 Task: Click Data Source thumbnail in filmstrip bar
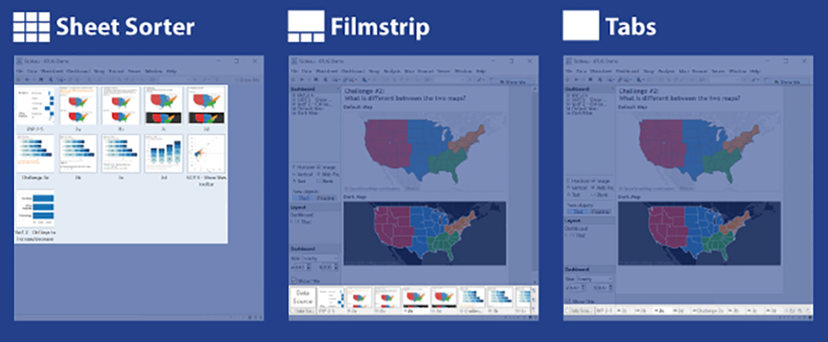click(x=302, y=299)
